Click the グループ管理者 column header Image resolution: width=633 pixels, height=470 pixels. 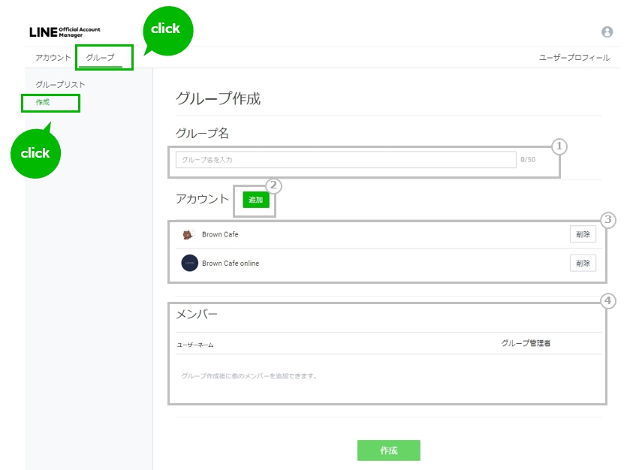[526, 343]
